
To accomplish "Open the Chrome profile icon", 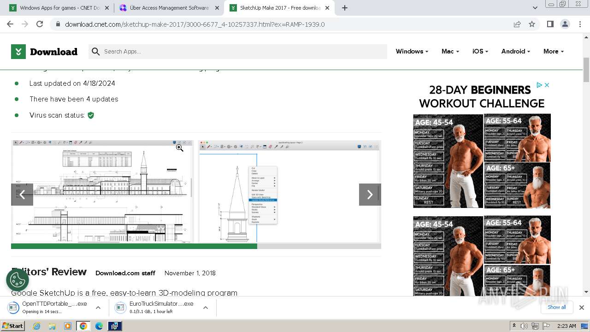I will [x=565, y=24].
